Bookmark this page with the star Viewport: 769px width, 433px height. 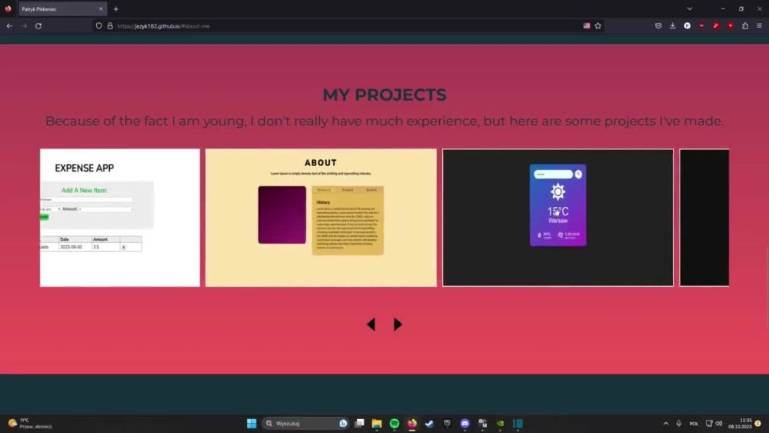[598, 25]
